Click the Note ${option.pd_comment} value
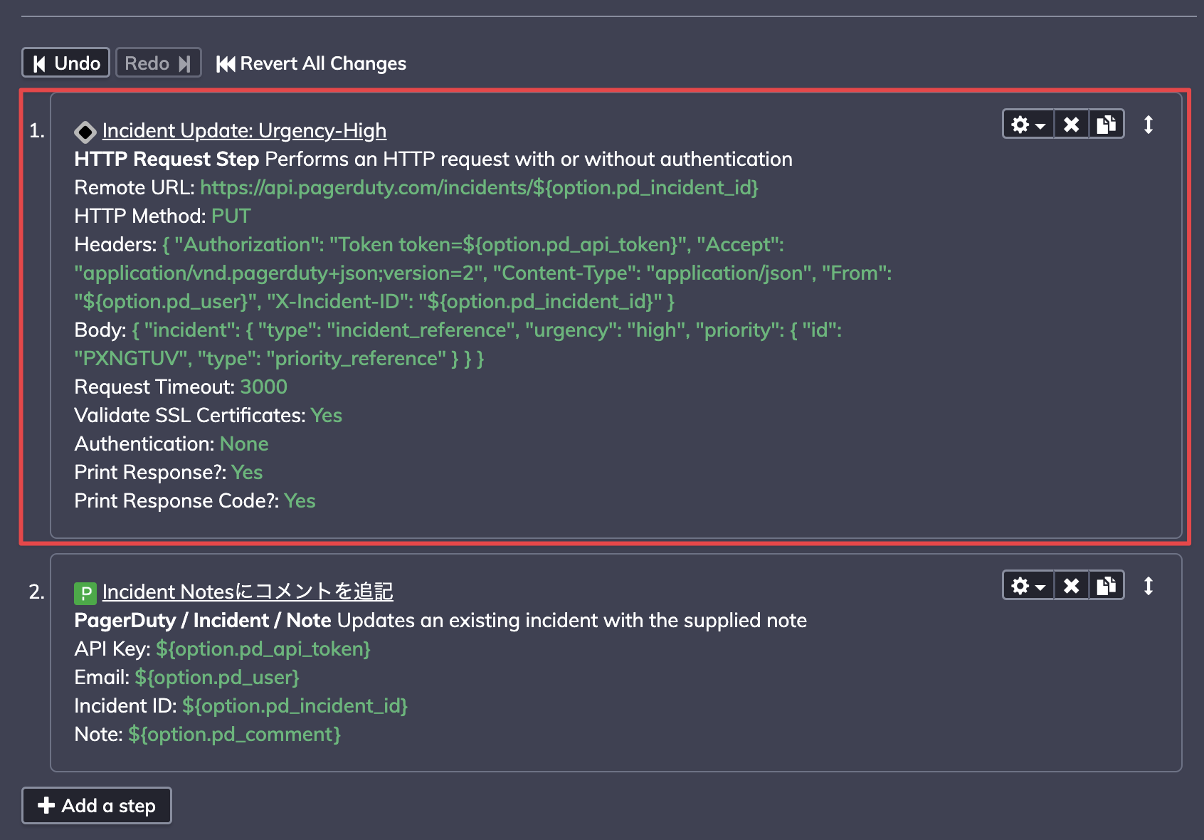1204x840 pixels. point(234,734)
